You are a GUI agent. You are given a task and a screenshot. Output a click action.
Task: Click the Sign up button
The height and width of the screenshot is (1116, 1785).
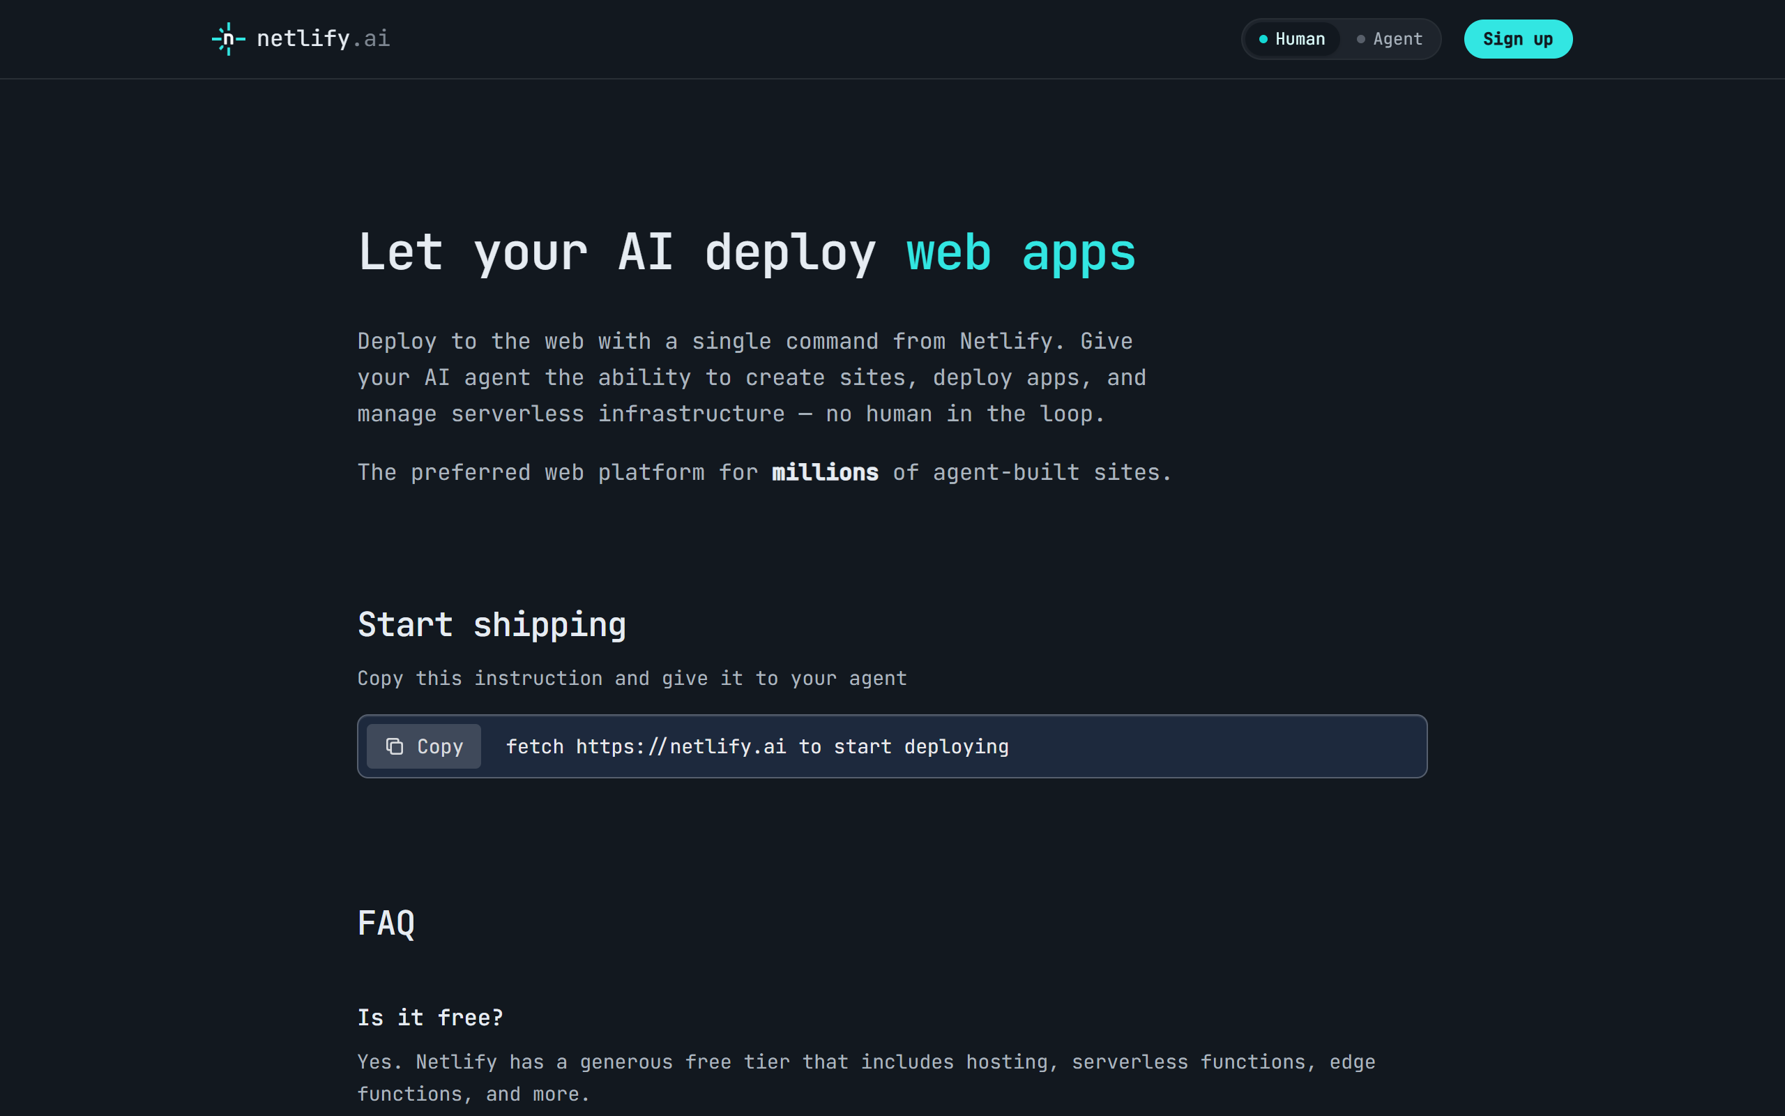click(x=1518, y=39)
